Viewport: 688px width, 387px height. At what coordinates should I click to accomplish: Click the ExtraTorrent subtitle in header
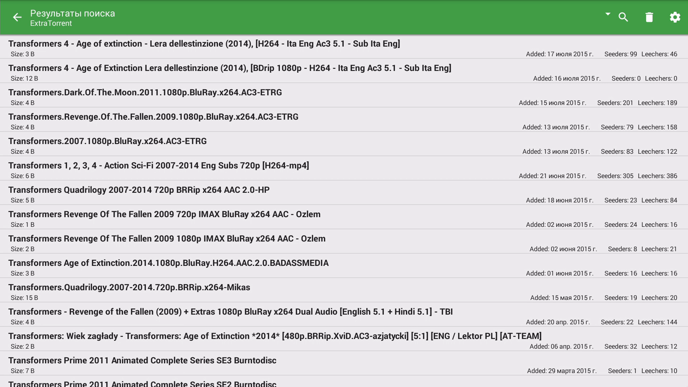[x=51, y=23]
